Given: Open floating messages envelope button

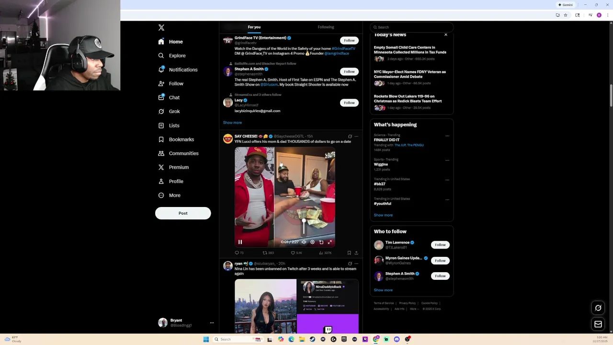Looking at the screenshot, I should coord(598,324).
